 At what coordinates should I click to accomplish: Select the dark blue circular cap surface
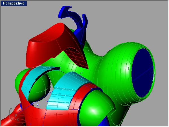(142, 73)
